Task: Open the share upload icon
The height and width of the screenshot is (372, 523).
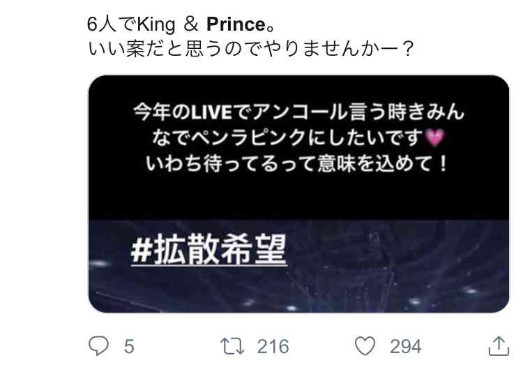Action: [x=499, y=346]
